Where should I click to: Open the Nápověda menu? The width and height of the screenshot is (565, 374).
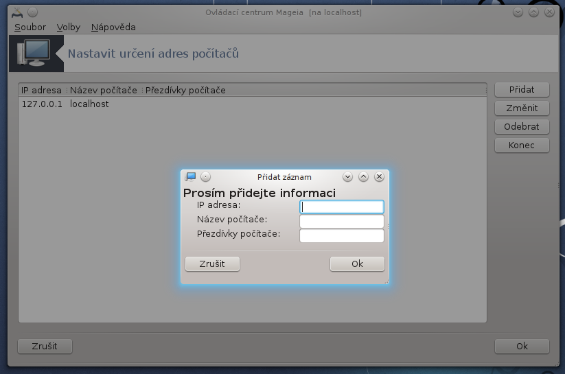point(113,27)
